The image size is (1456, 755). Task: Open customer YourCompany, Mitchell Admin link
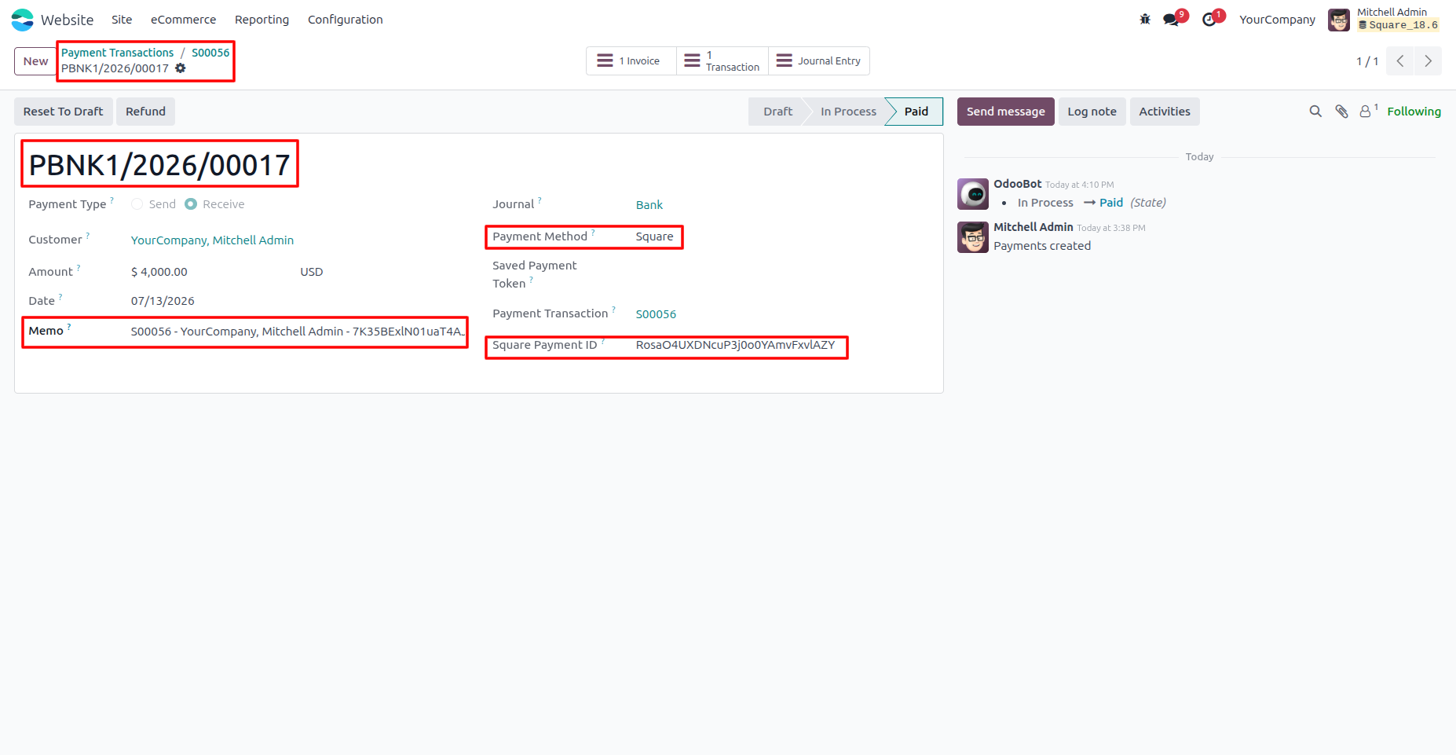coord(212,240)
